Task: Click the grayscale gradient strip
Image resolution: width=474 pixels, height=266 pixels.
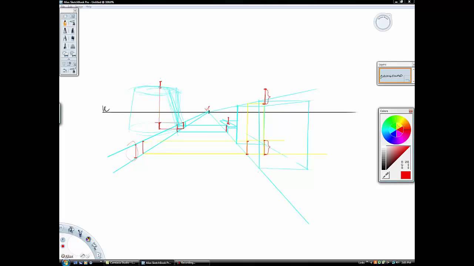Action: 384,158
